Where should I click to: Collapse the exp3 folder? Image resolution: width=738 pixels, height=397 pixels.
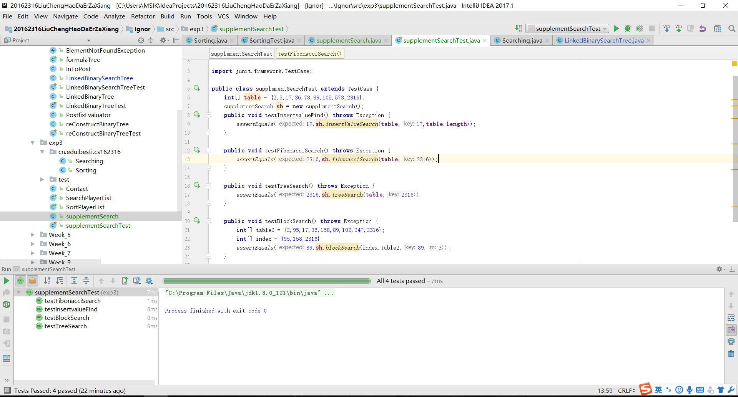point(33,142)
